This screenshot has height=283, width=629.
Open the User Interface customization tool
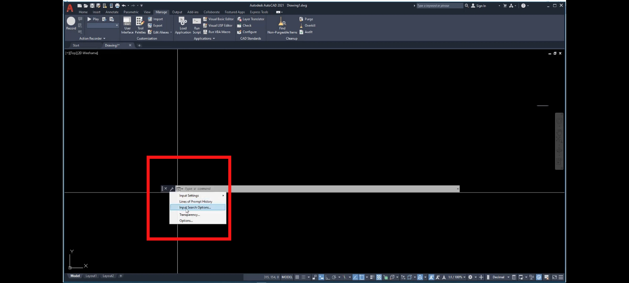(127, 26)
